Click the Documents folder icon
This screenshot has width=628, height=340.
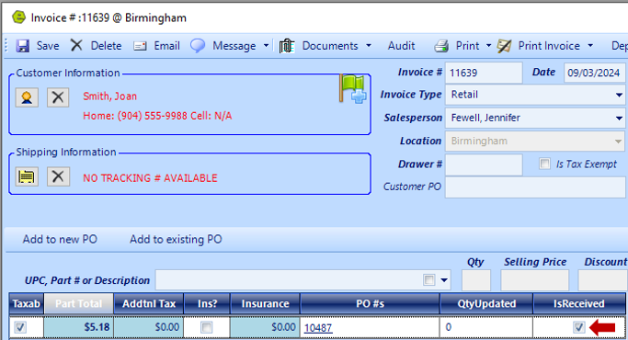tap(287, 46)
